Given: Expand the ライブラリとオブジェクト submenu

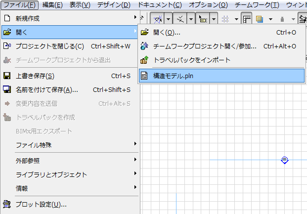Looking at the screenshot, I should pos(70,174).
